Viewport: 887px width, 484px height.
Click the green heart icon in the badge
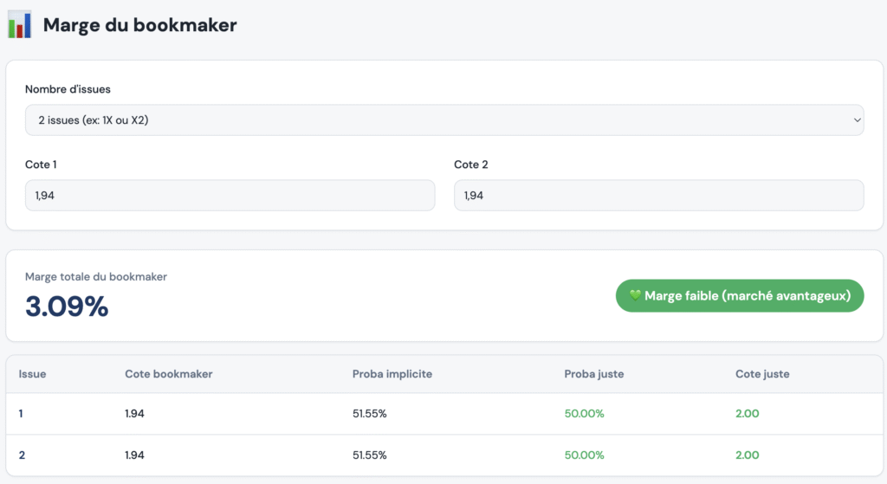pos(635,296)
